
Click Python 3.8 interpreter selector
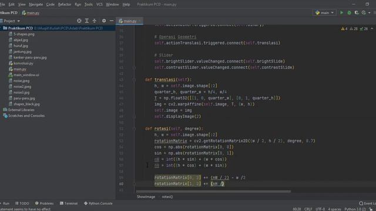point(355,209)
